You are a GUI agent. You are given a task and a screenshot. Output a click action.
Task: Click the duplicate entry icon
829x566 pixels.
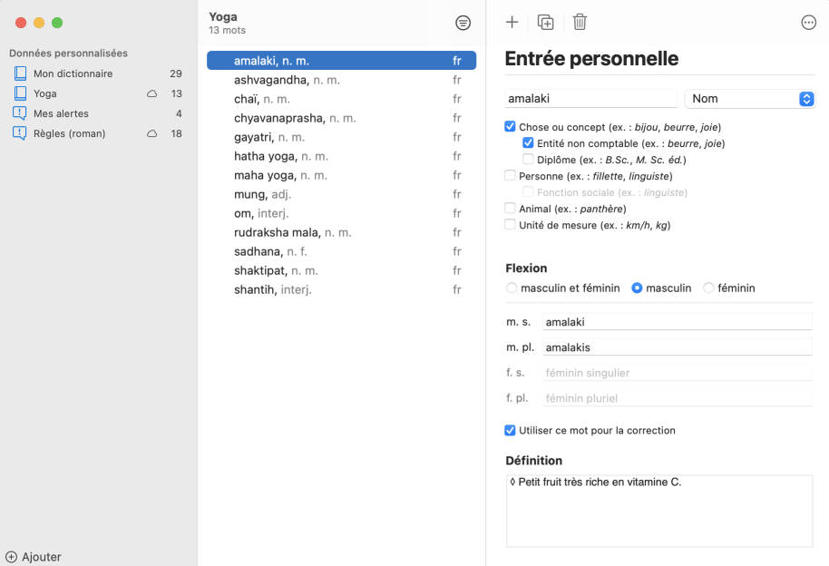pos(545,23)
